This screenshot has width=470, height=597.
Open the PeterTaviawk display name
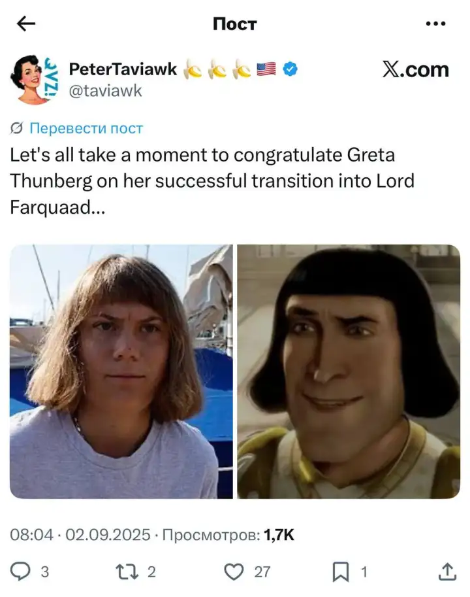(x=123, y=69)
